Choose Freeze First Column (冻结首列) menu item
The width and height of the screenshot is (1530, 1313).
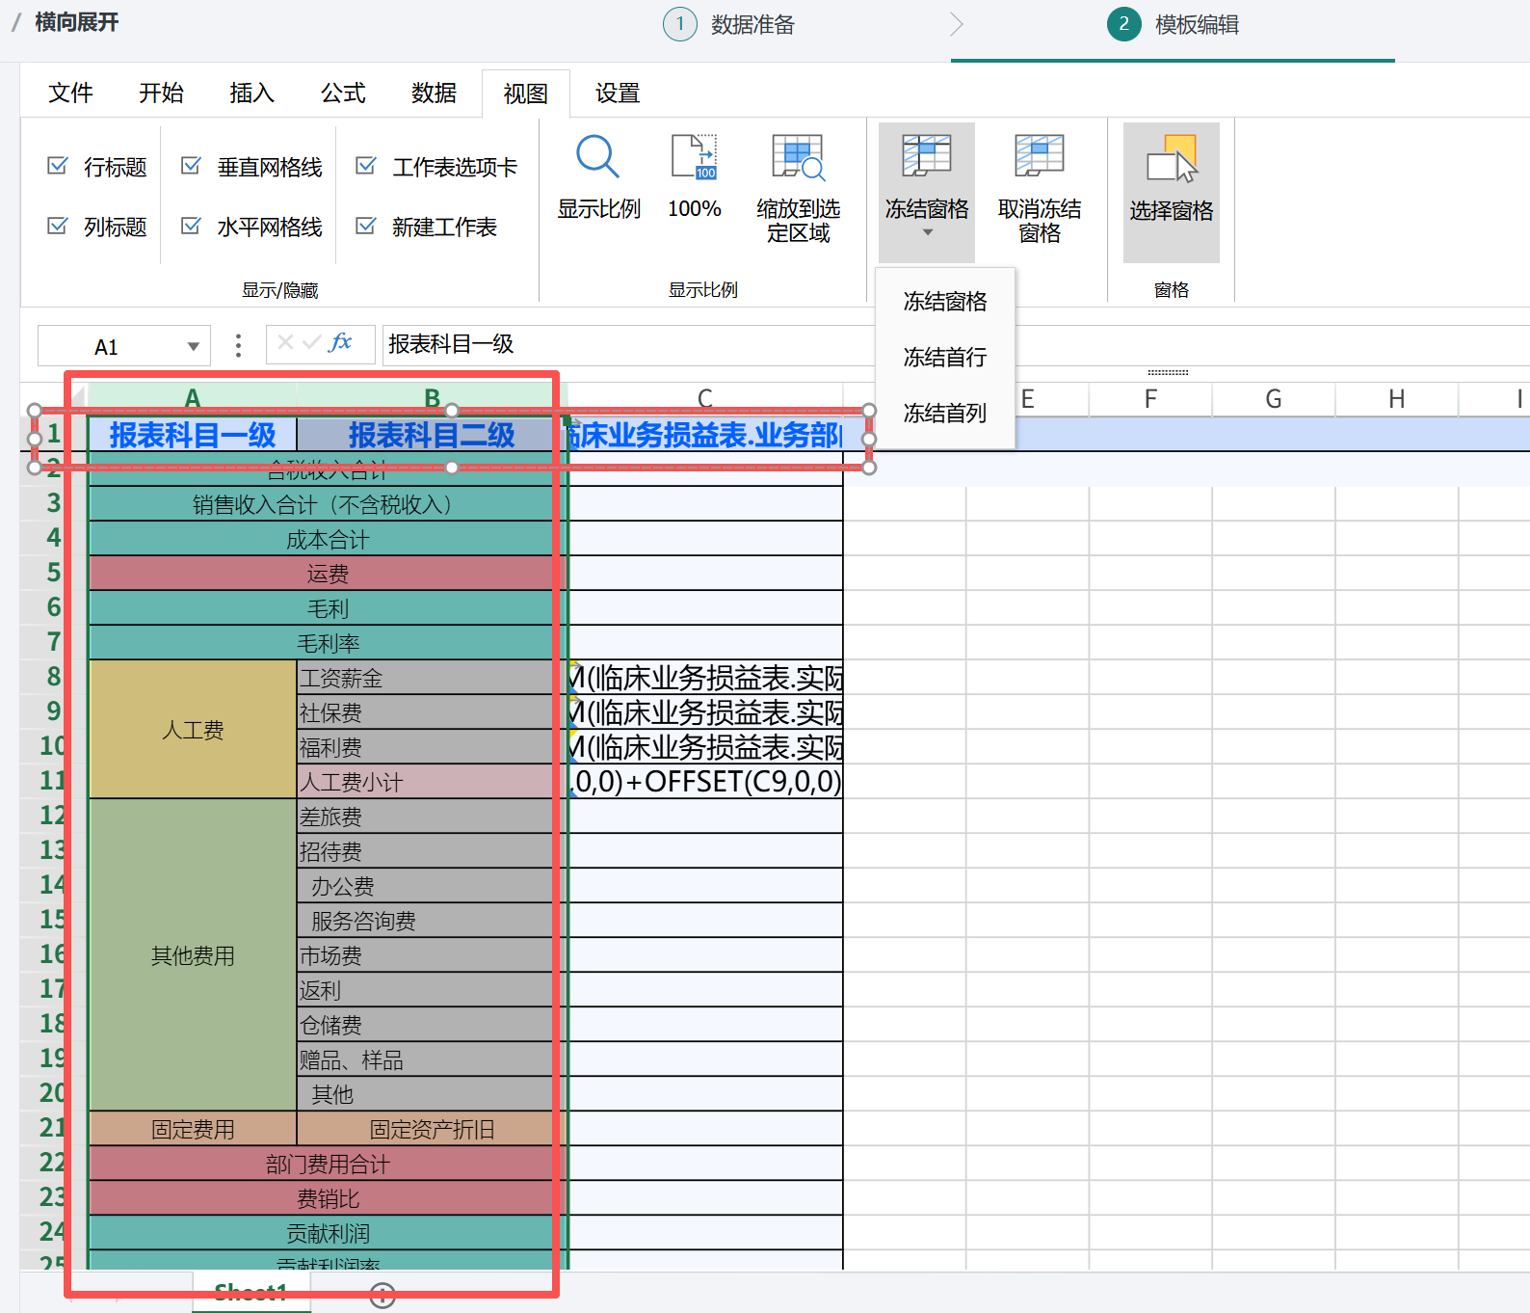tap(945, 414)
